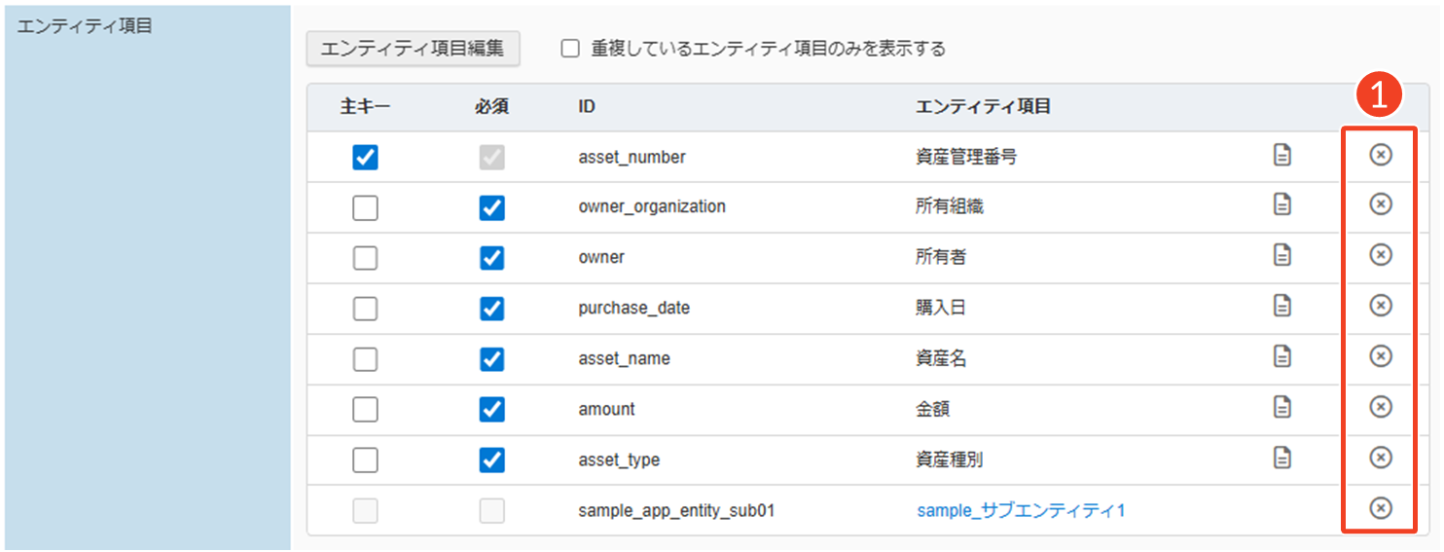Enable primary key checkbox for purchase_date

[365, 309]
